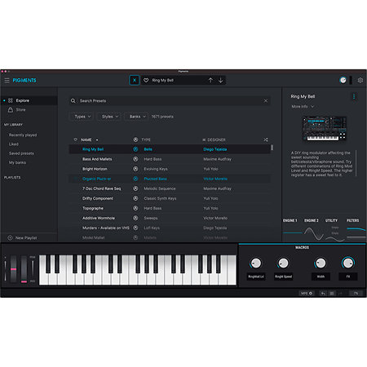Close the preset browser with X
367x367 pixels.
pos(135,80)
